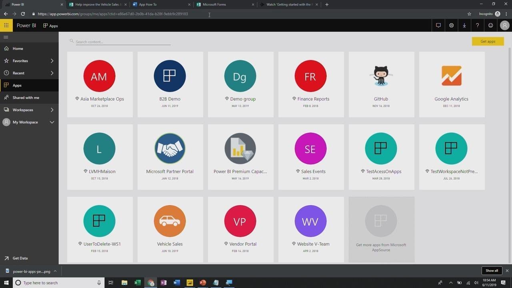Open the UserToDelete-WS1 app icon
Screen dimensions: 512x288
point(99,221)
